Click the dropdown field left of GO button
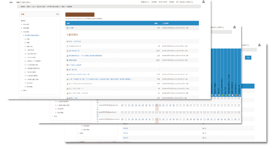 [243, 57]
